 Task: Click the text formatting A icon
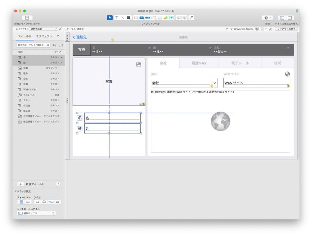[271, 29]
